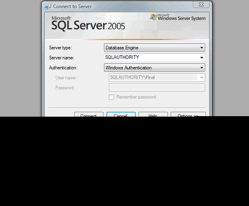This screenshot has height=206, width=249.
Task: Click the Help button
Action: (x=153, y=114)
